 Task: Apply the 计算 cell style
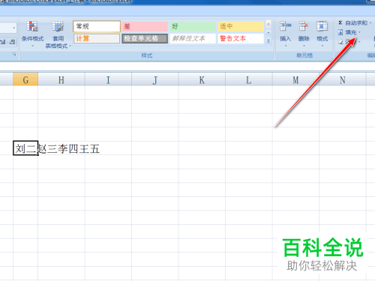(97, 38)
